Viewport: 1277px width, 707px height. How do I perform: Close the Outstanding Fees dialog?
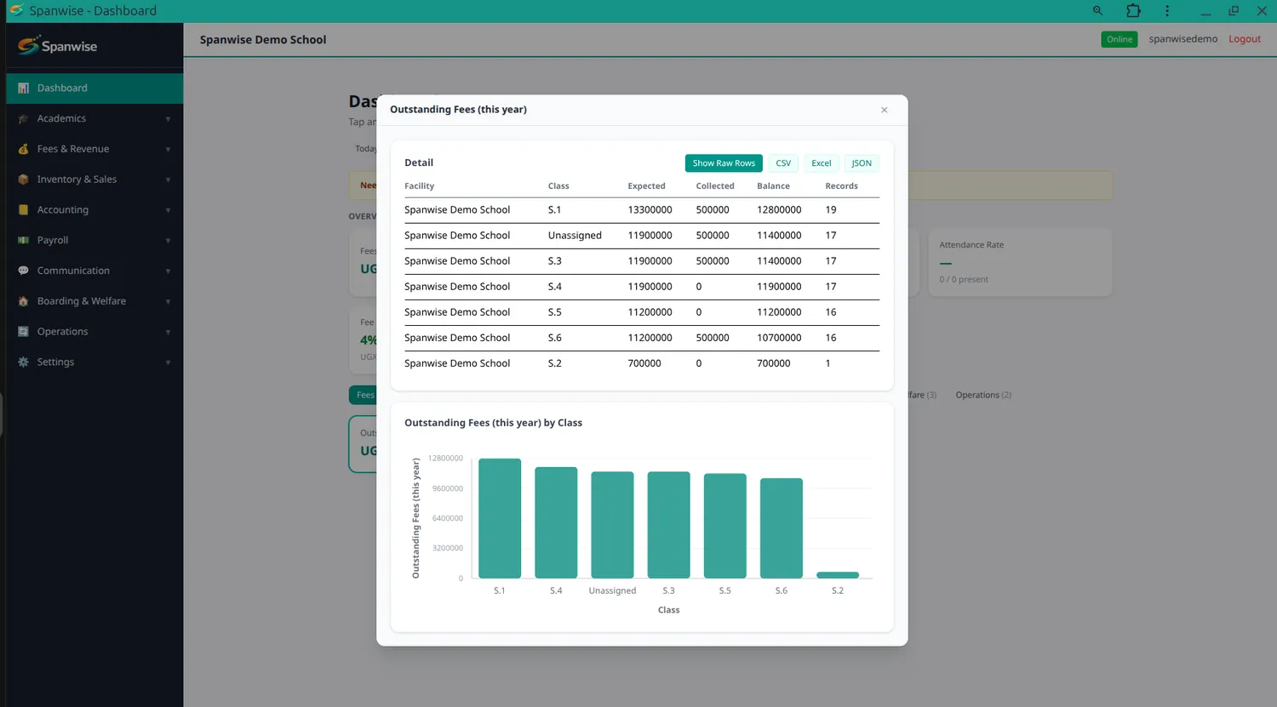tap(885, 110)
